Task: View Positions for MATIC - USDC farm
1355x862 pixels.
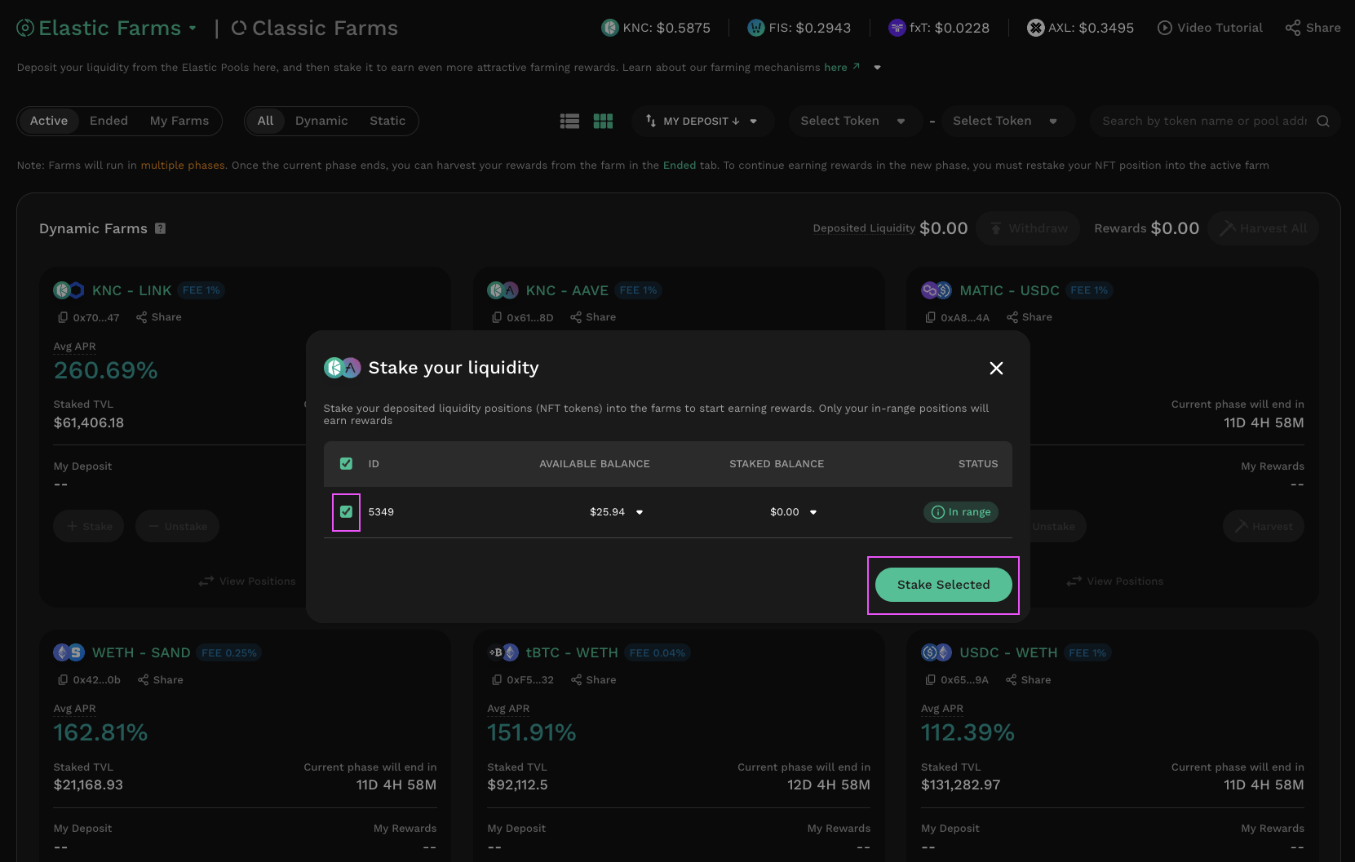Action: tap(1114, 581)
